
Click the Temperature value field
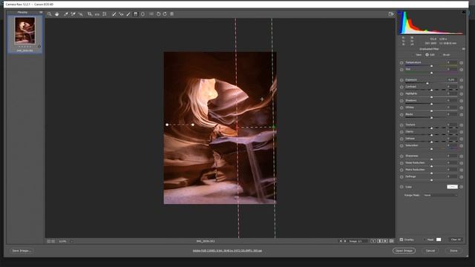tap(452, 62)
